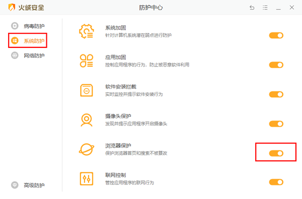Open the 系统加固 settings title
The image size is (302, 199).
[x=116, y=28]
